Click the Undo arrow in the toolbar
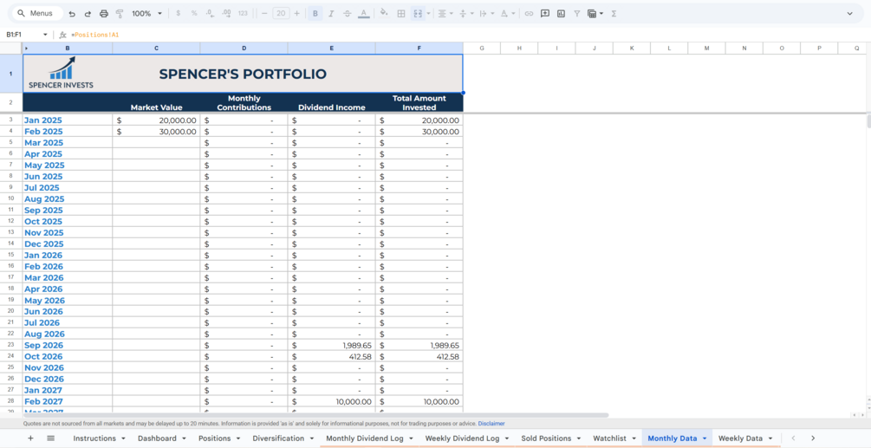 click(x=72, y=13)
